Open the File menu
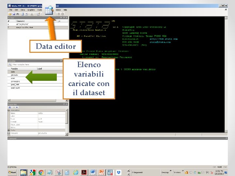 (x=11, y=10)
